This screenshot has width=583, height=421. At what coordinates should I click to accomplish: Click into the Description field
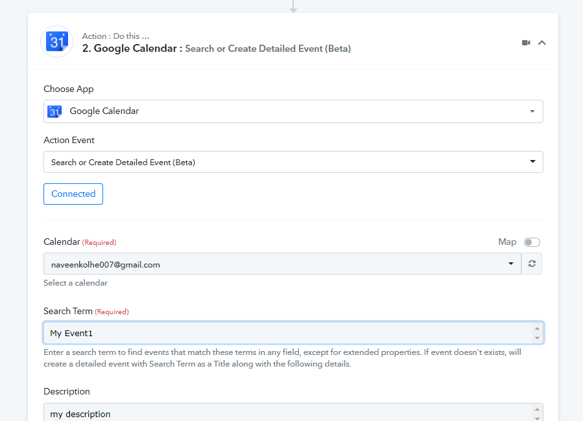pyautogui.click(x=293, y=412)
